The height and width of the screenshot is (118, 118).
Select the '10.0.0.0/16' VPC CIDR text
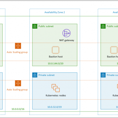18,109
